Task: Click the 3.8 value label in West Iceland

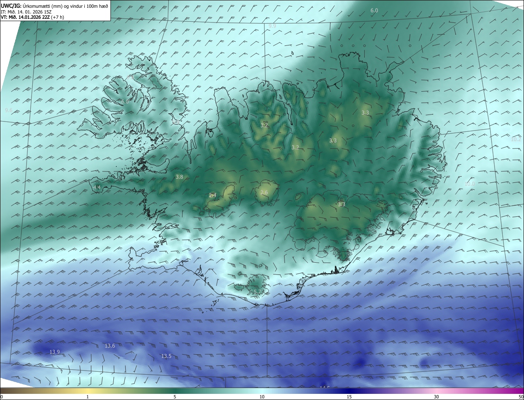Action: [x=179, y=177]
